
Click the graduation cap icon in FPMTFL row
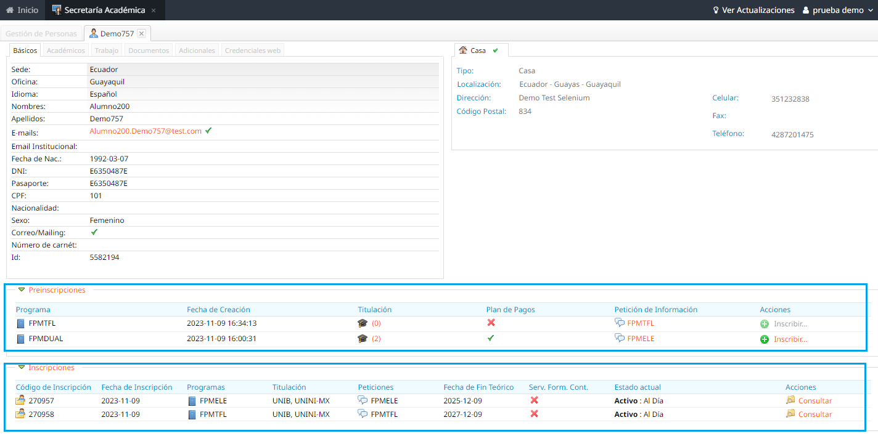[363, 323]
